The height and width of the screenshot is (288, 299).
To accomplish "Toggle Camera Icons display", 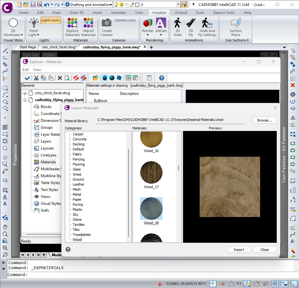I will (125, 20).
